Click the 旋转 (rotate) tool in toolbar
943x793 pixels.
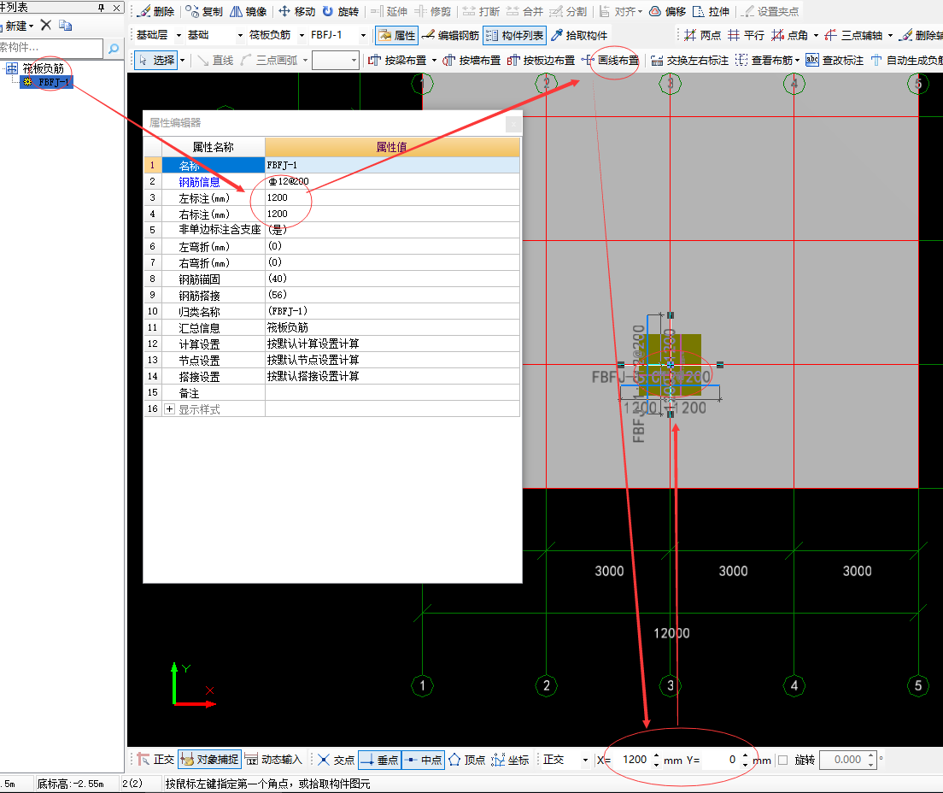[340, 12]
